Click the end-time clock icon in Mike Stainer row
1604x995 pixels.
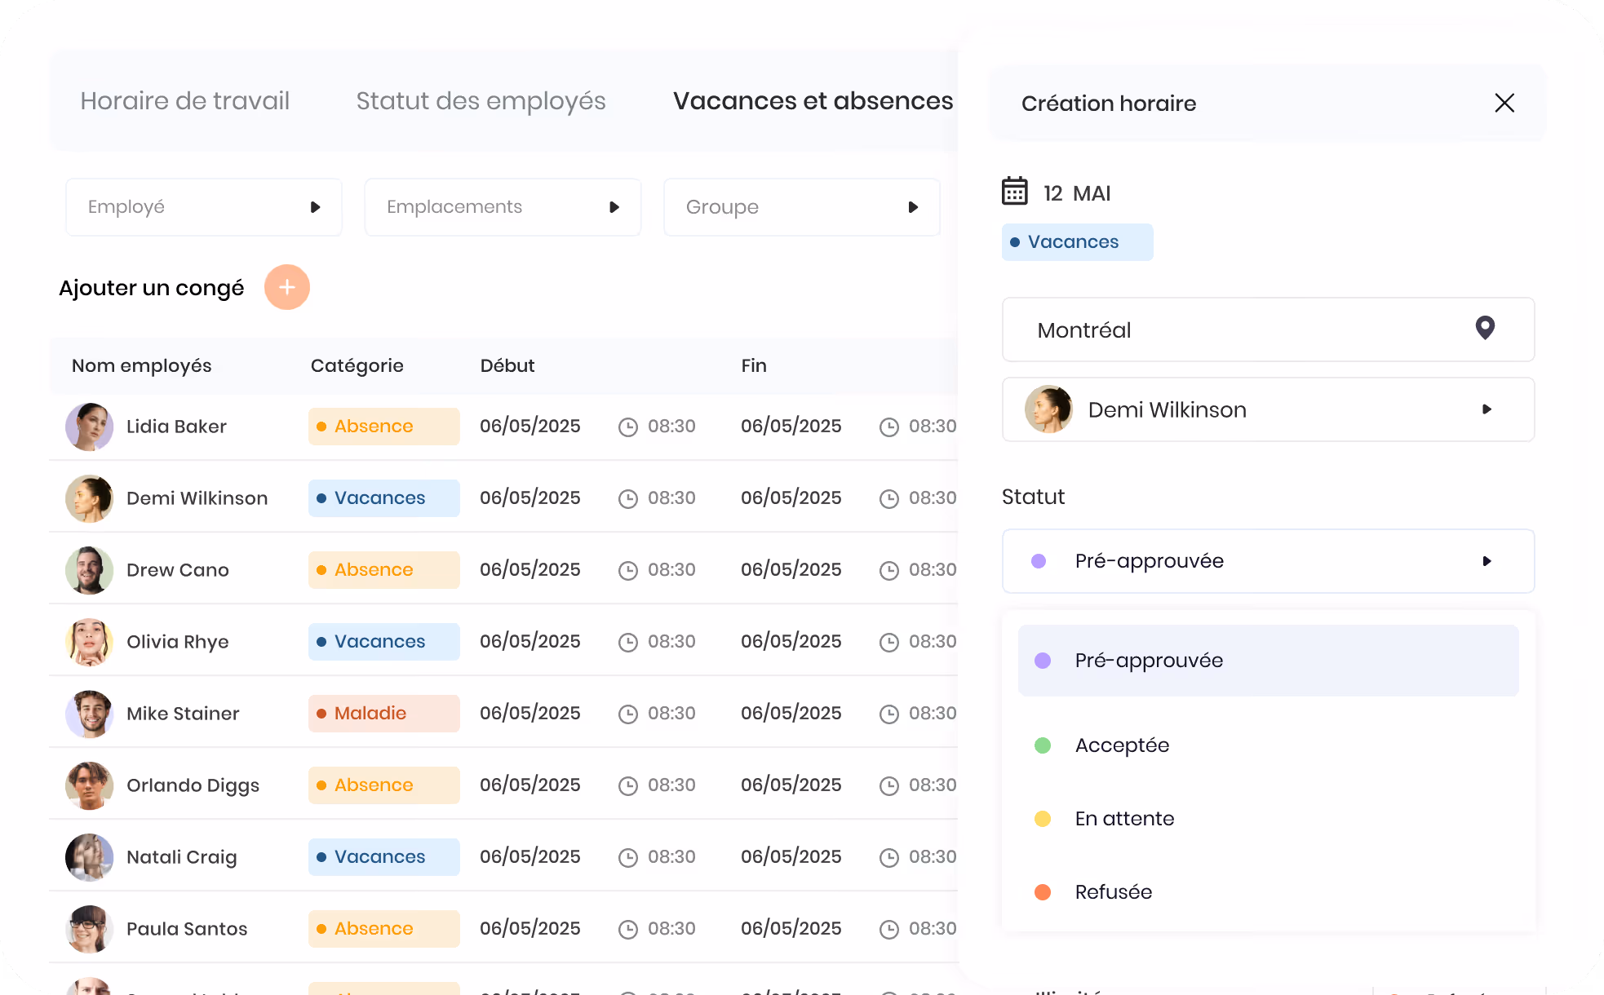[888, 714]
